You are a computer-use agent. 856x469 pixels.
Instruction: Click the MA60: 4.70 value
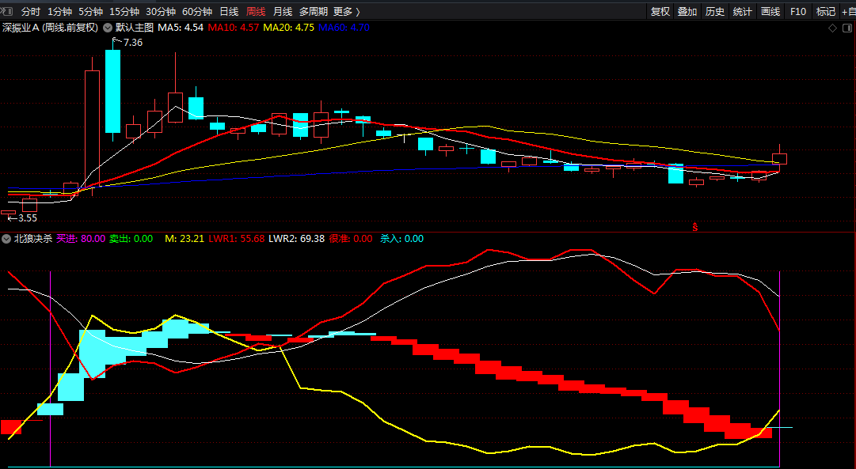[x=344, y=28]
